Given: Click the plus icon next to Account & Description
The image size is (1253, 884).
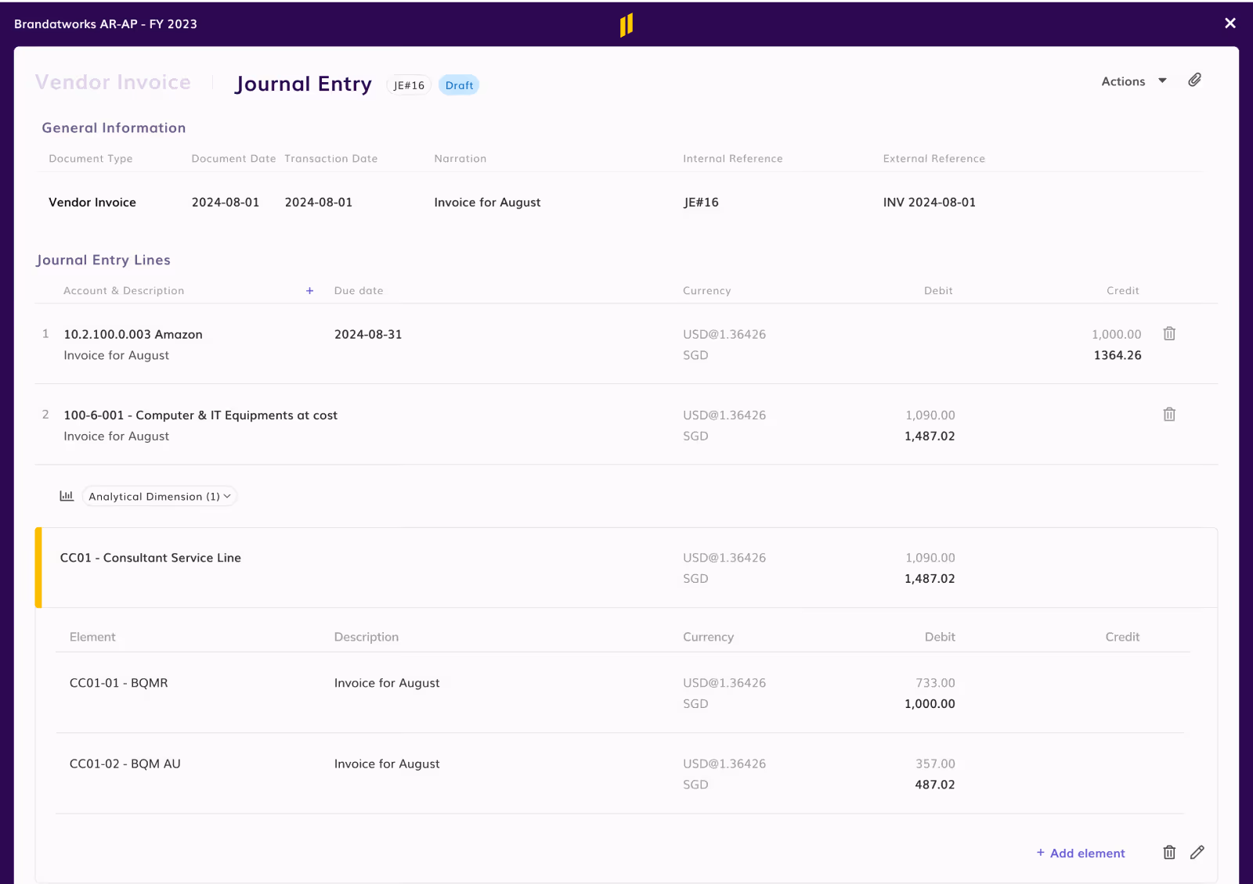Looking at the screenshot, I should coord(309,291).
